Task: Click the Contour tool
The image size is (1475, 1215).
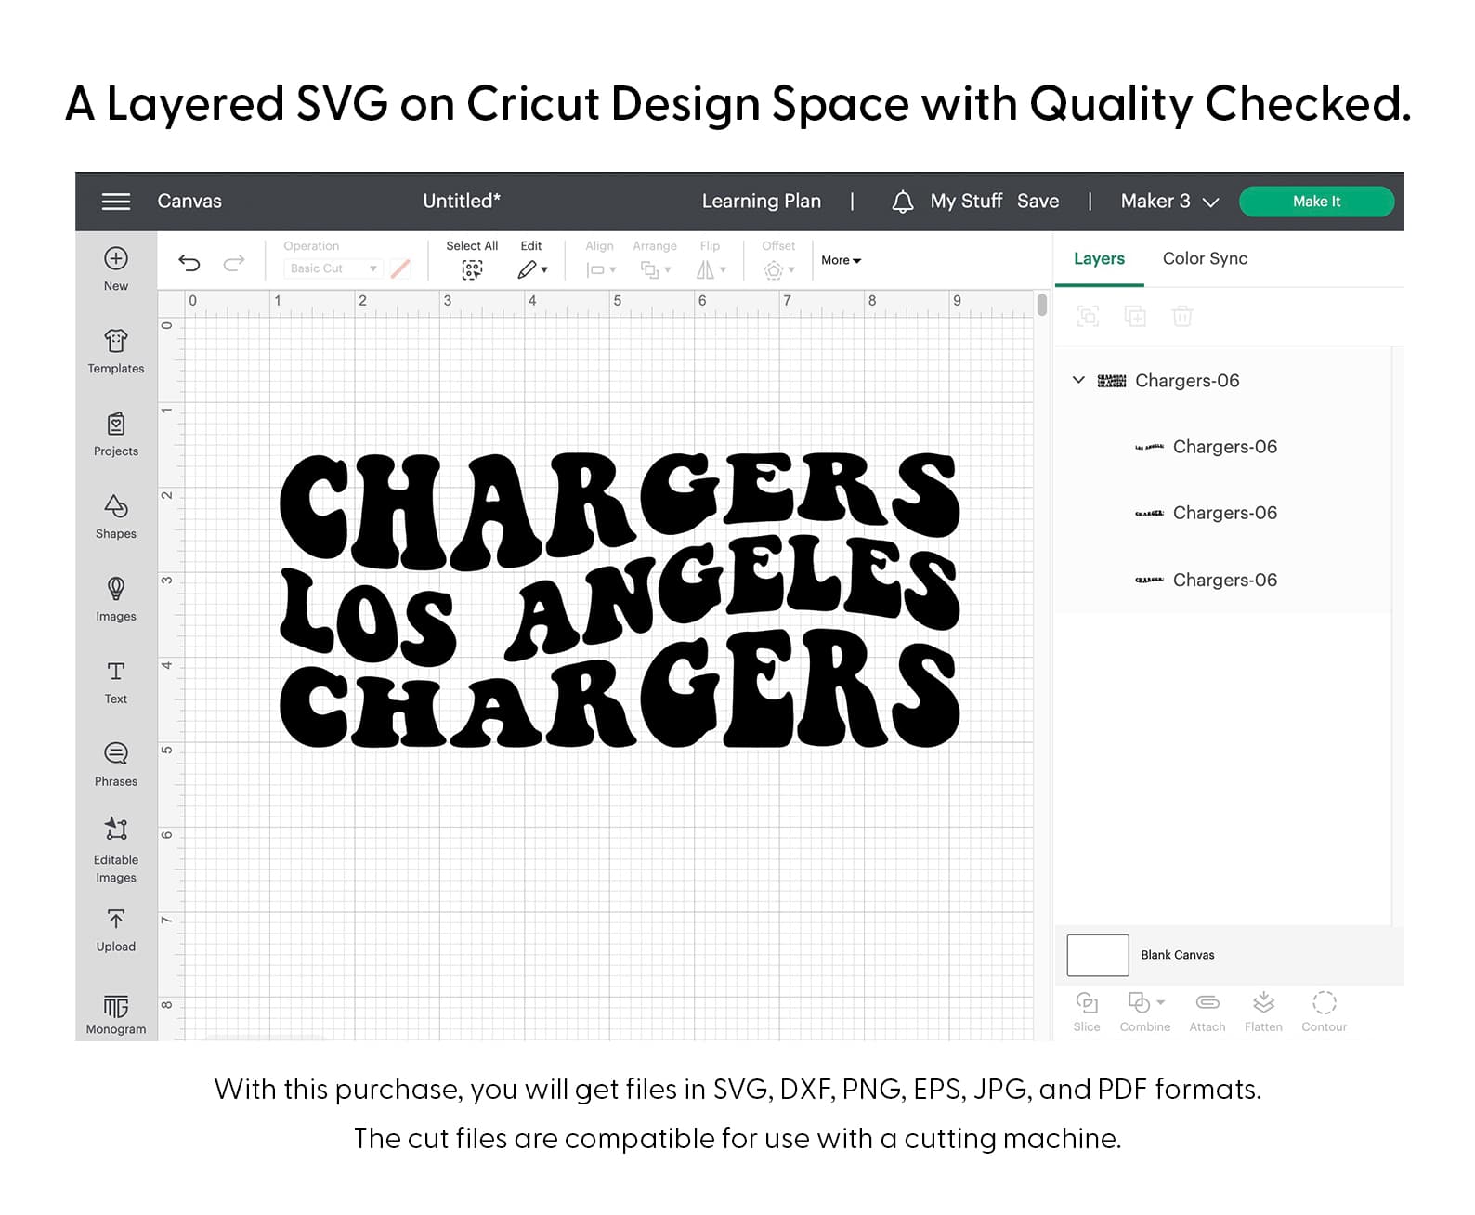Action: (x=1325, y=1012)
